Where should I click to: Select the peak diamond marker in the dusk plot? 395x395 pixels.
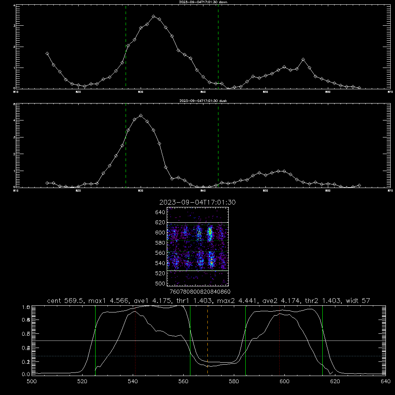tap(141, 116)
